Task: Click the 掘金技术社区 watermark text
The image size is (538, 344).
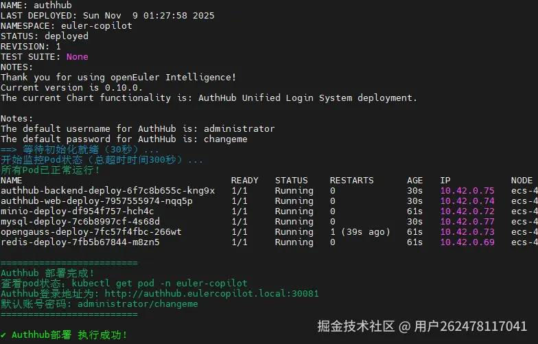Action: [x=355, y=326]
